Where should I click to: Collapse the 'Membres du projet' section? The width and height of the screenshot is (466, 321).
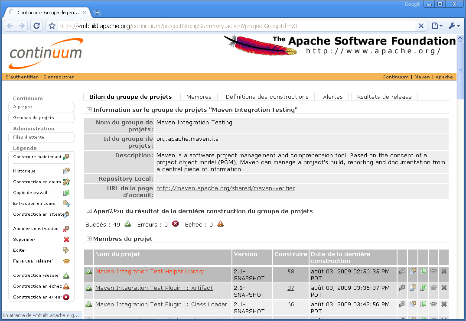(x=89, y=239)
